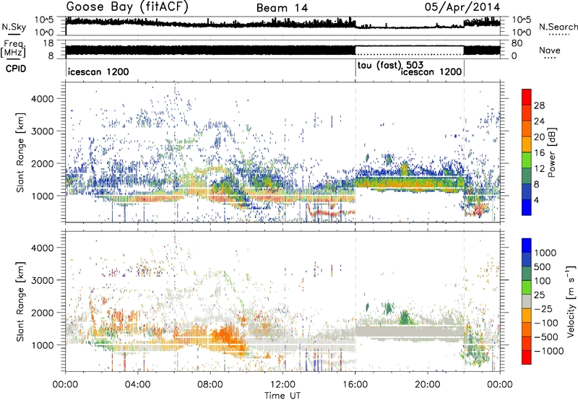Click the "Velocity [m s-1]" color bar title

point(571,301)
